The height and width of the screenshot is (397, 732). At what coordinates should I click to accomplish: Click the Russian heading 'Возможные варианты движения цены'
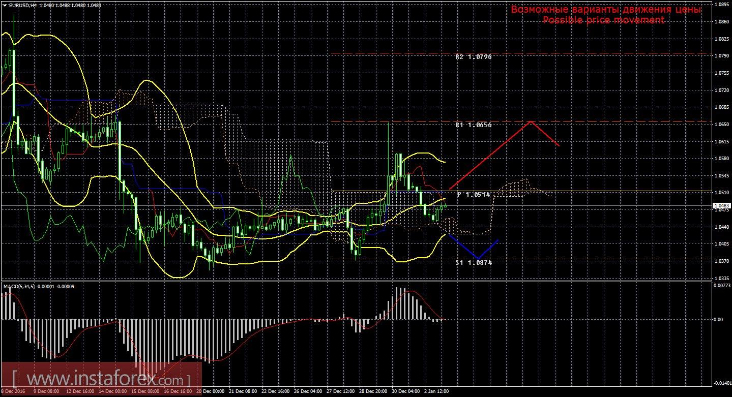[606, 10]
